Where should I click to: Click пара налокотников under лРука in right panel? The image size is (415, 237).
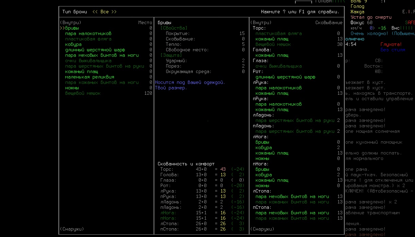click(279, 88)
